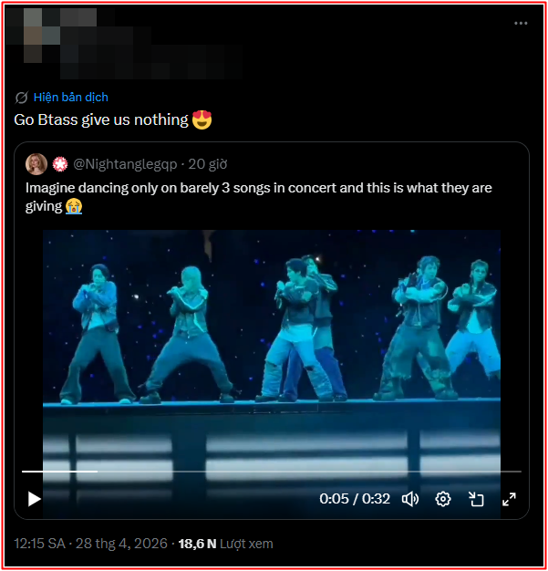
Task: Mute the video with the speaker icon
Action: point(410,499)
